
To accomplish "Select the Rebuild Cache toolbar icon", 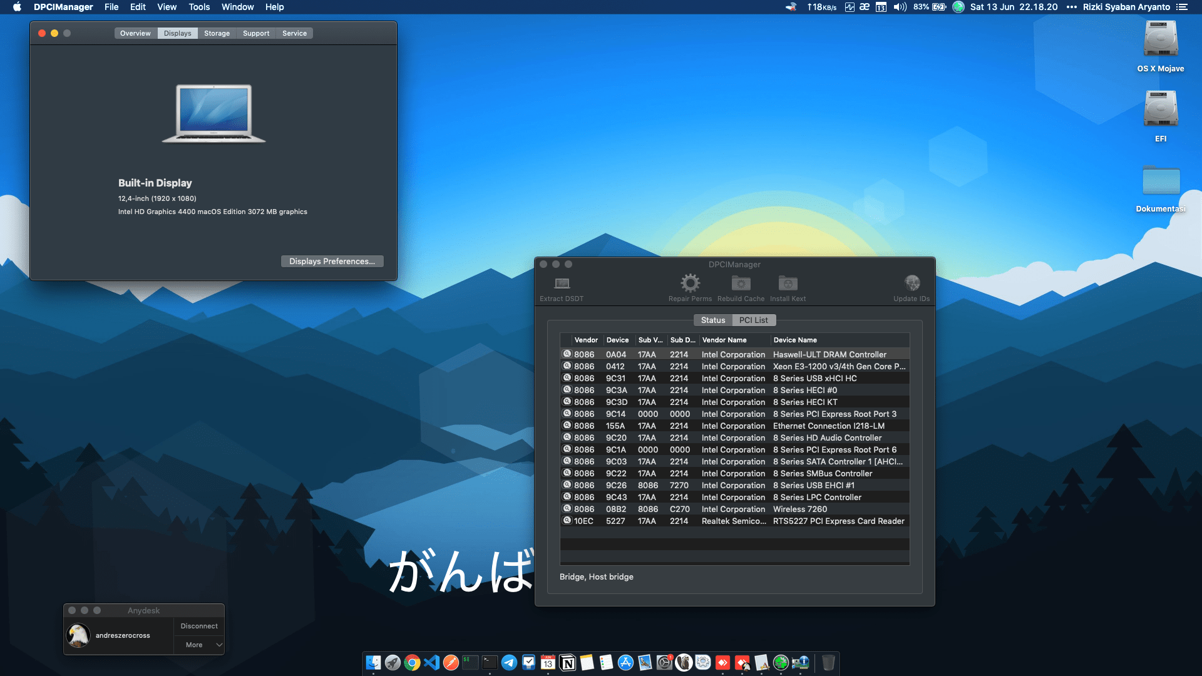I will (x=741, y=284).
